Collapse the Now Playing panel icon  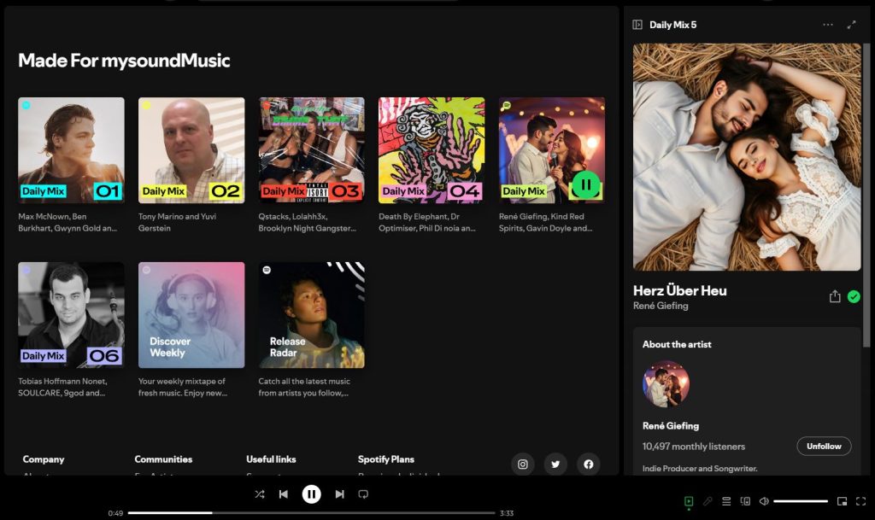coord(637,25)
